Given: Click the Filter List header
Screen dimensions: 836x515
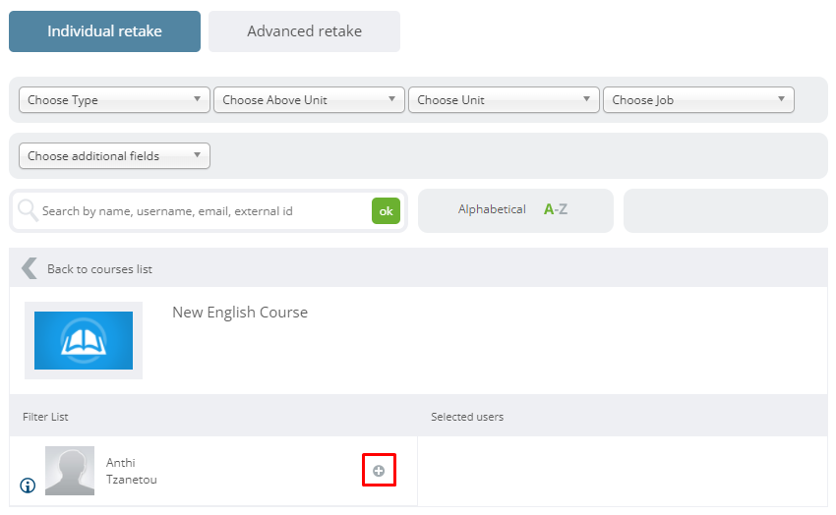Looking at the screenshot, I should click(x=45, y=417).
